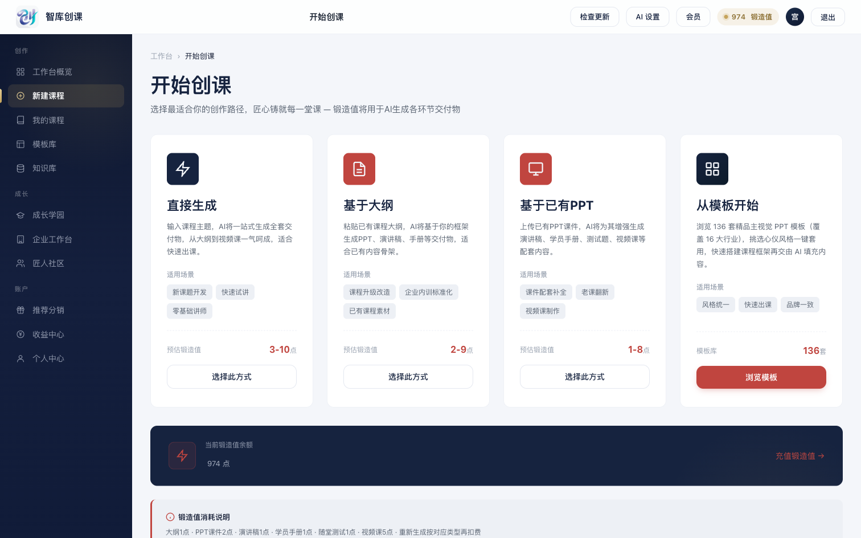Click the 新课题开发 tag

click(x=190, y=292)
